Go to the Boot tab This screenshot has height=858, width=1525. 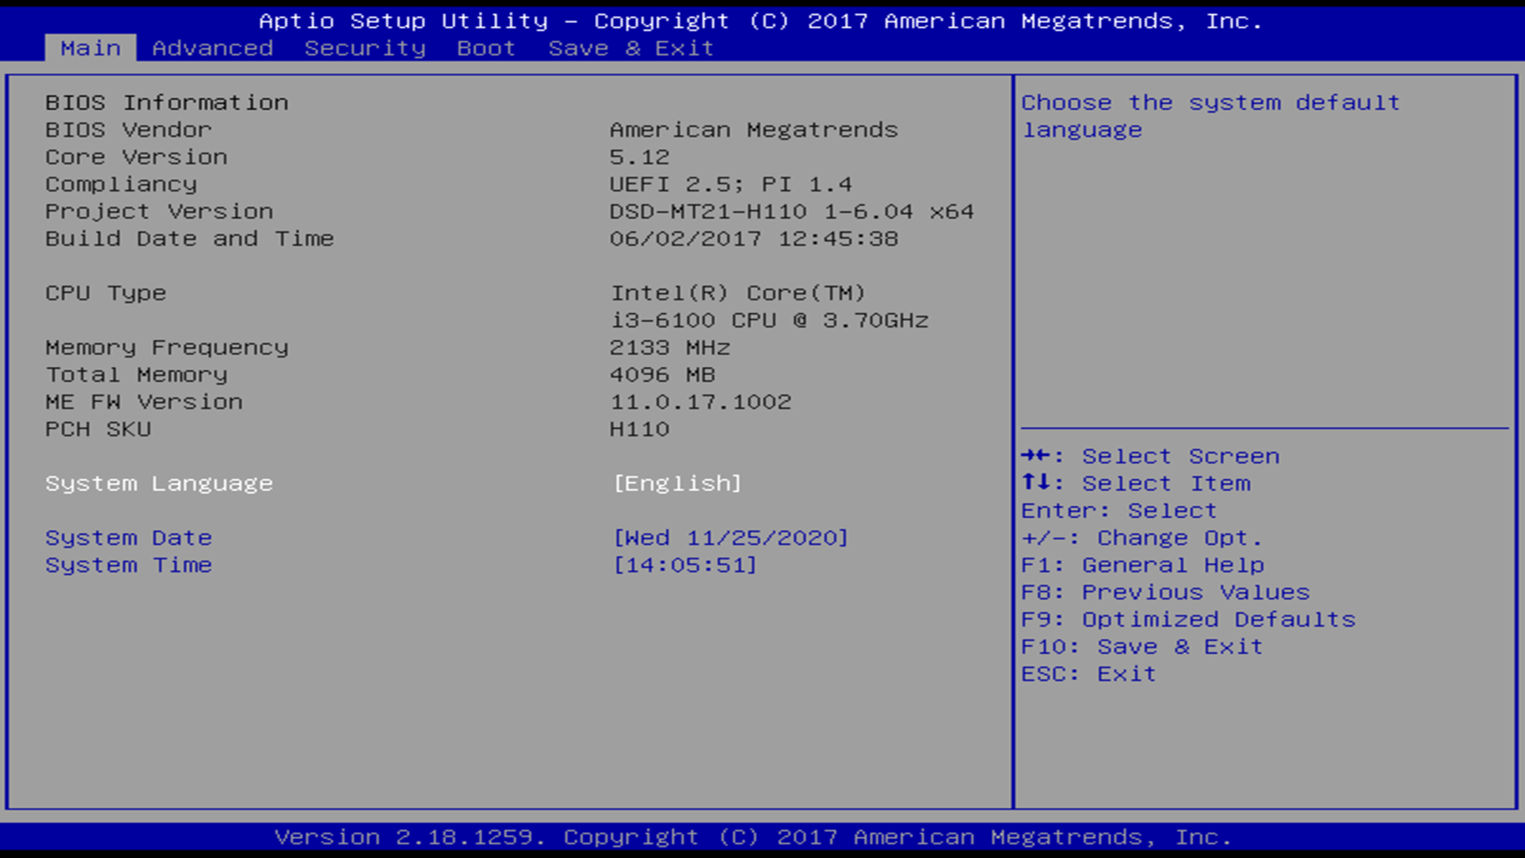(x=486, y=48)
